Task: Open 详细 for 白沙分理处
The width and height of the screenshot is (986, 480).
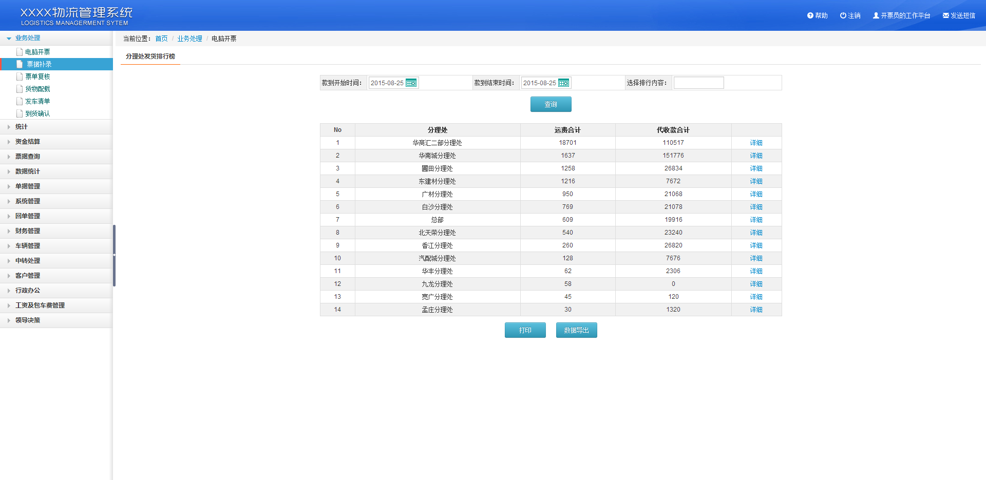Action: pos(756,207)
